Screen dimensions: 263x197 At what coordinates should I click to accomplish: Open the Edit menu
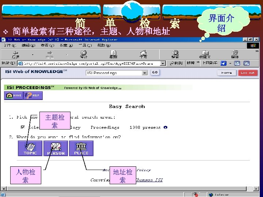(28, 45)
